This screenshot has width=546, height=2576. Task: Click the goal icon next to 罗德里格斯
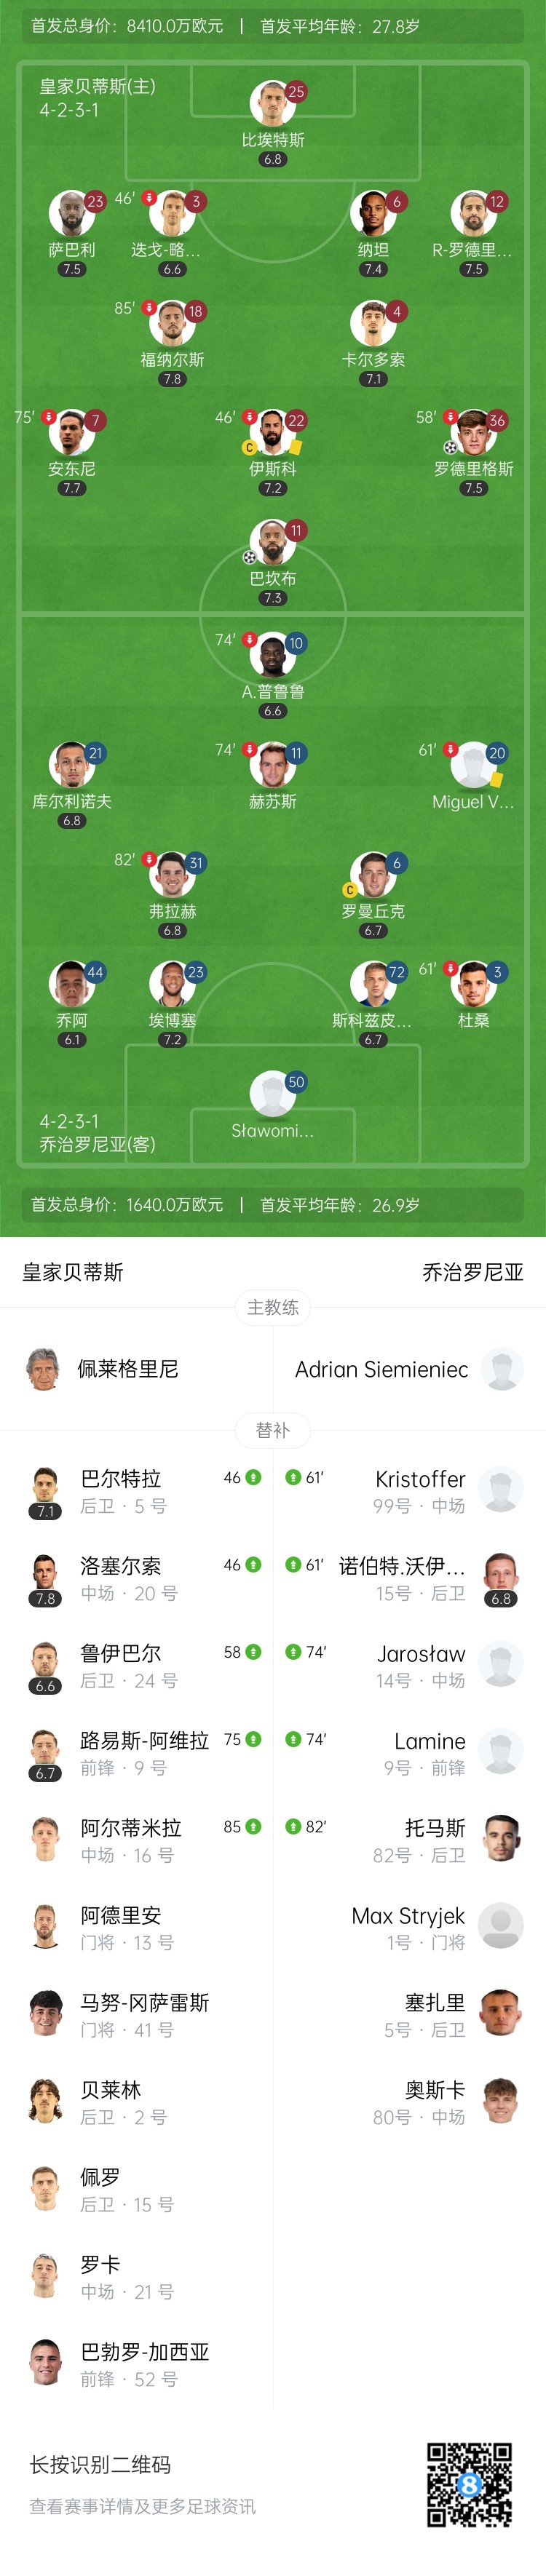click(x=450, y=447)
